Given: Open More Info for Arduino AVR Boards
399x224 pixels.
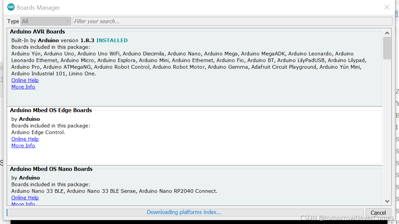Looking at the screenshot, I should (x=23, y=87).
